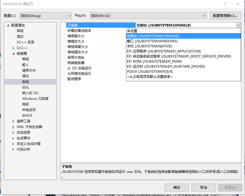
Task: Select 高级 under 链接器
Action: pos(26,104)
